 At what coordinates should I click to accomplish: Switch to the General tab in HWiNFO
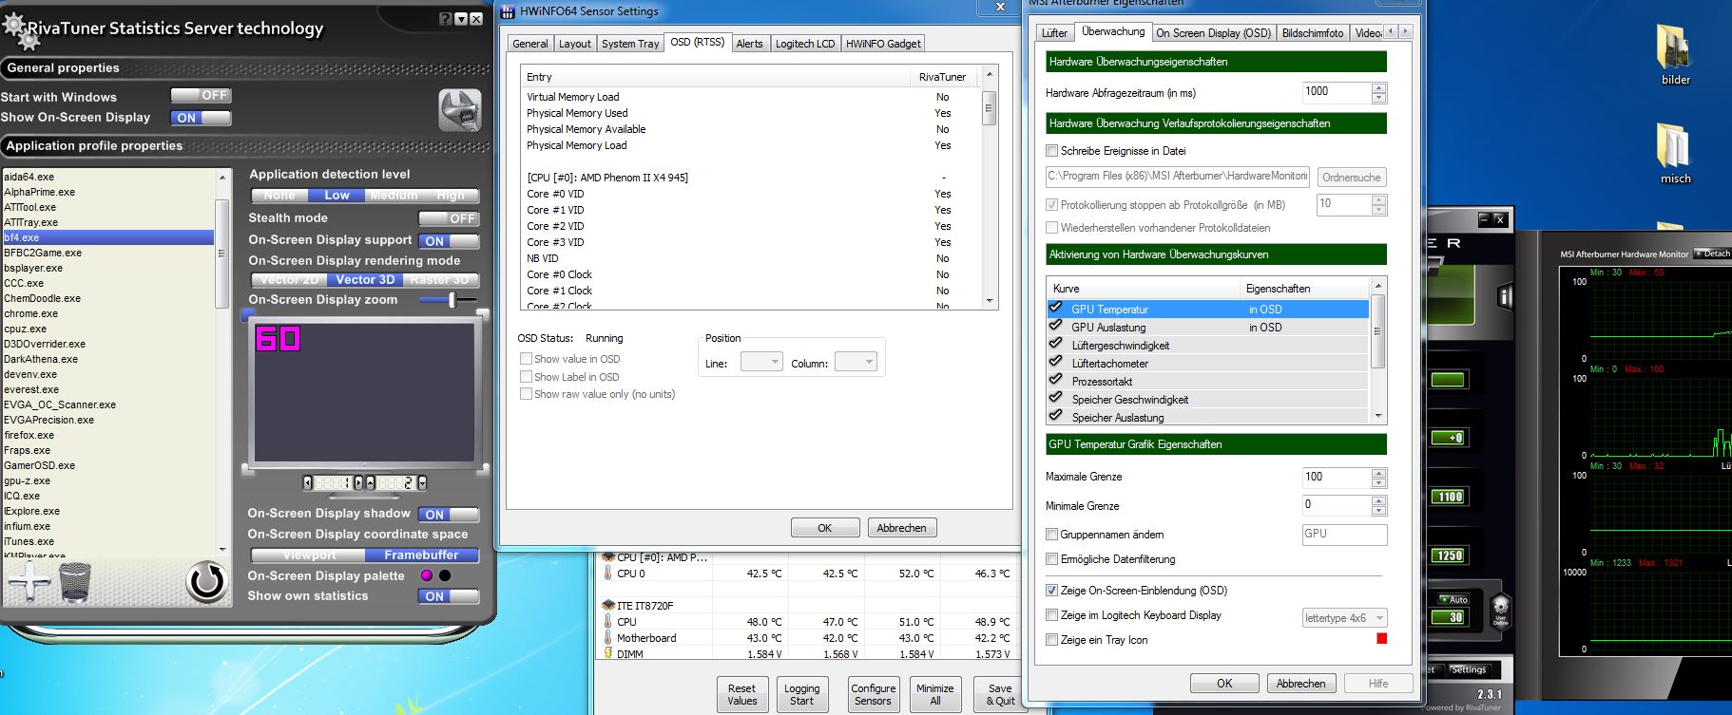529,44
